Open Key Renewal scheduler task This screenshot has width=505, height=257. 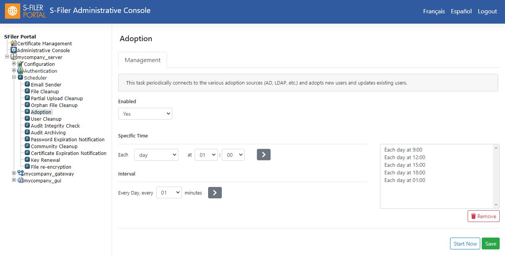coord(46,160)
